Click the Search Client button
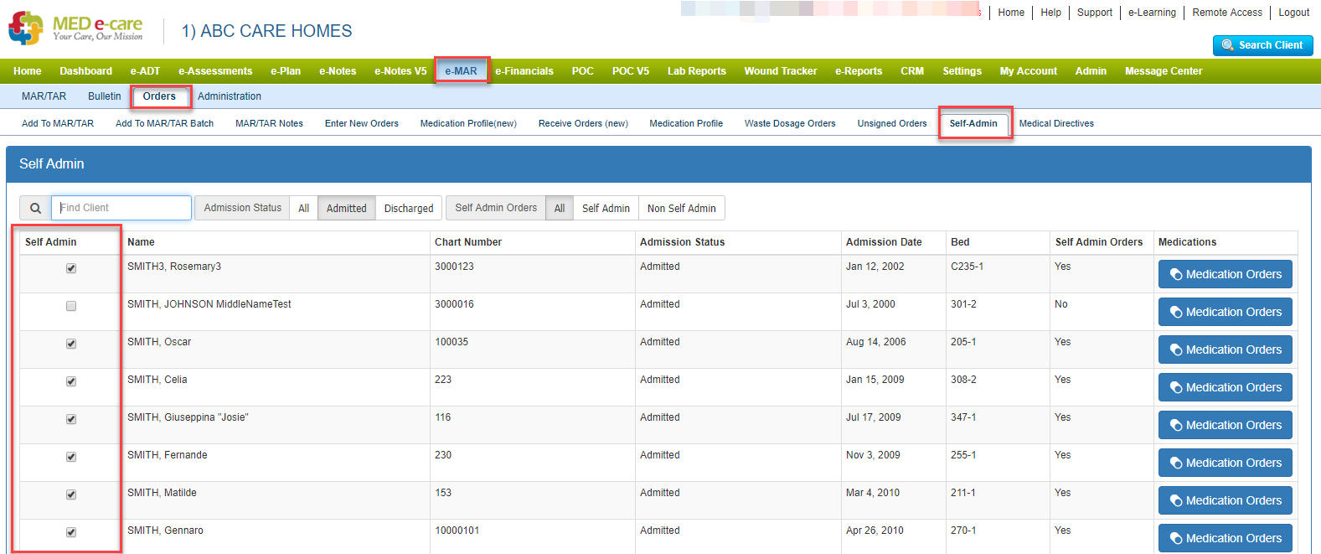1321x554 pixels. (x=1262, y=45)
